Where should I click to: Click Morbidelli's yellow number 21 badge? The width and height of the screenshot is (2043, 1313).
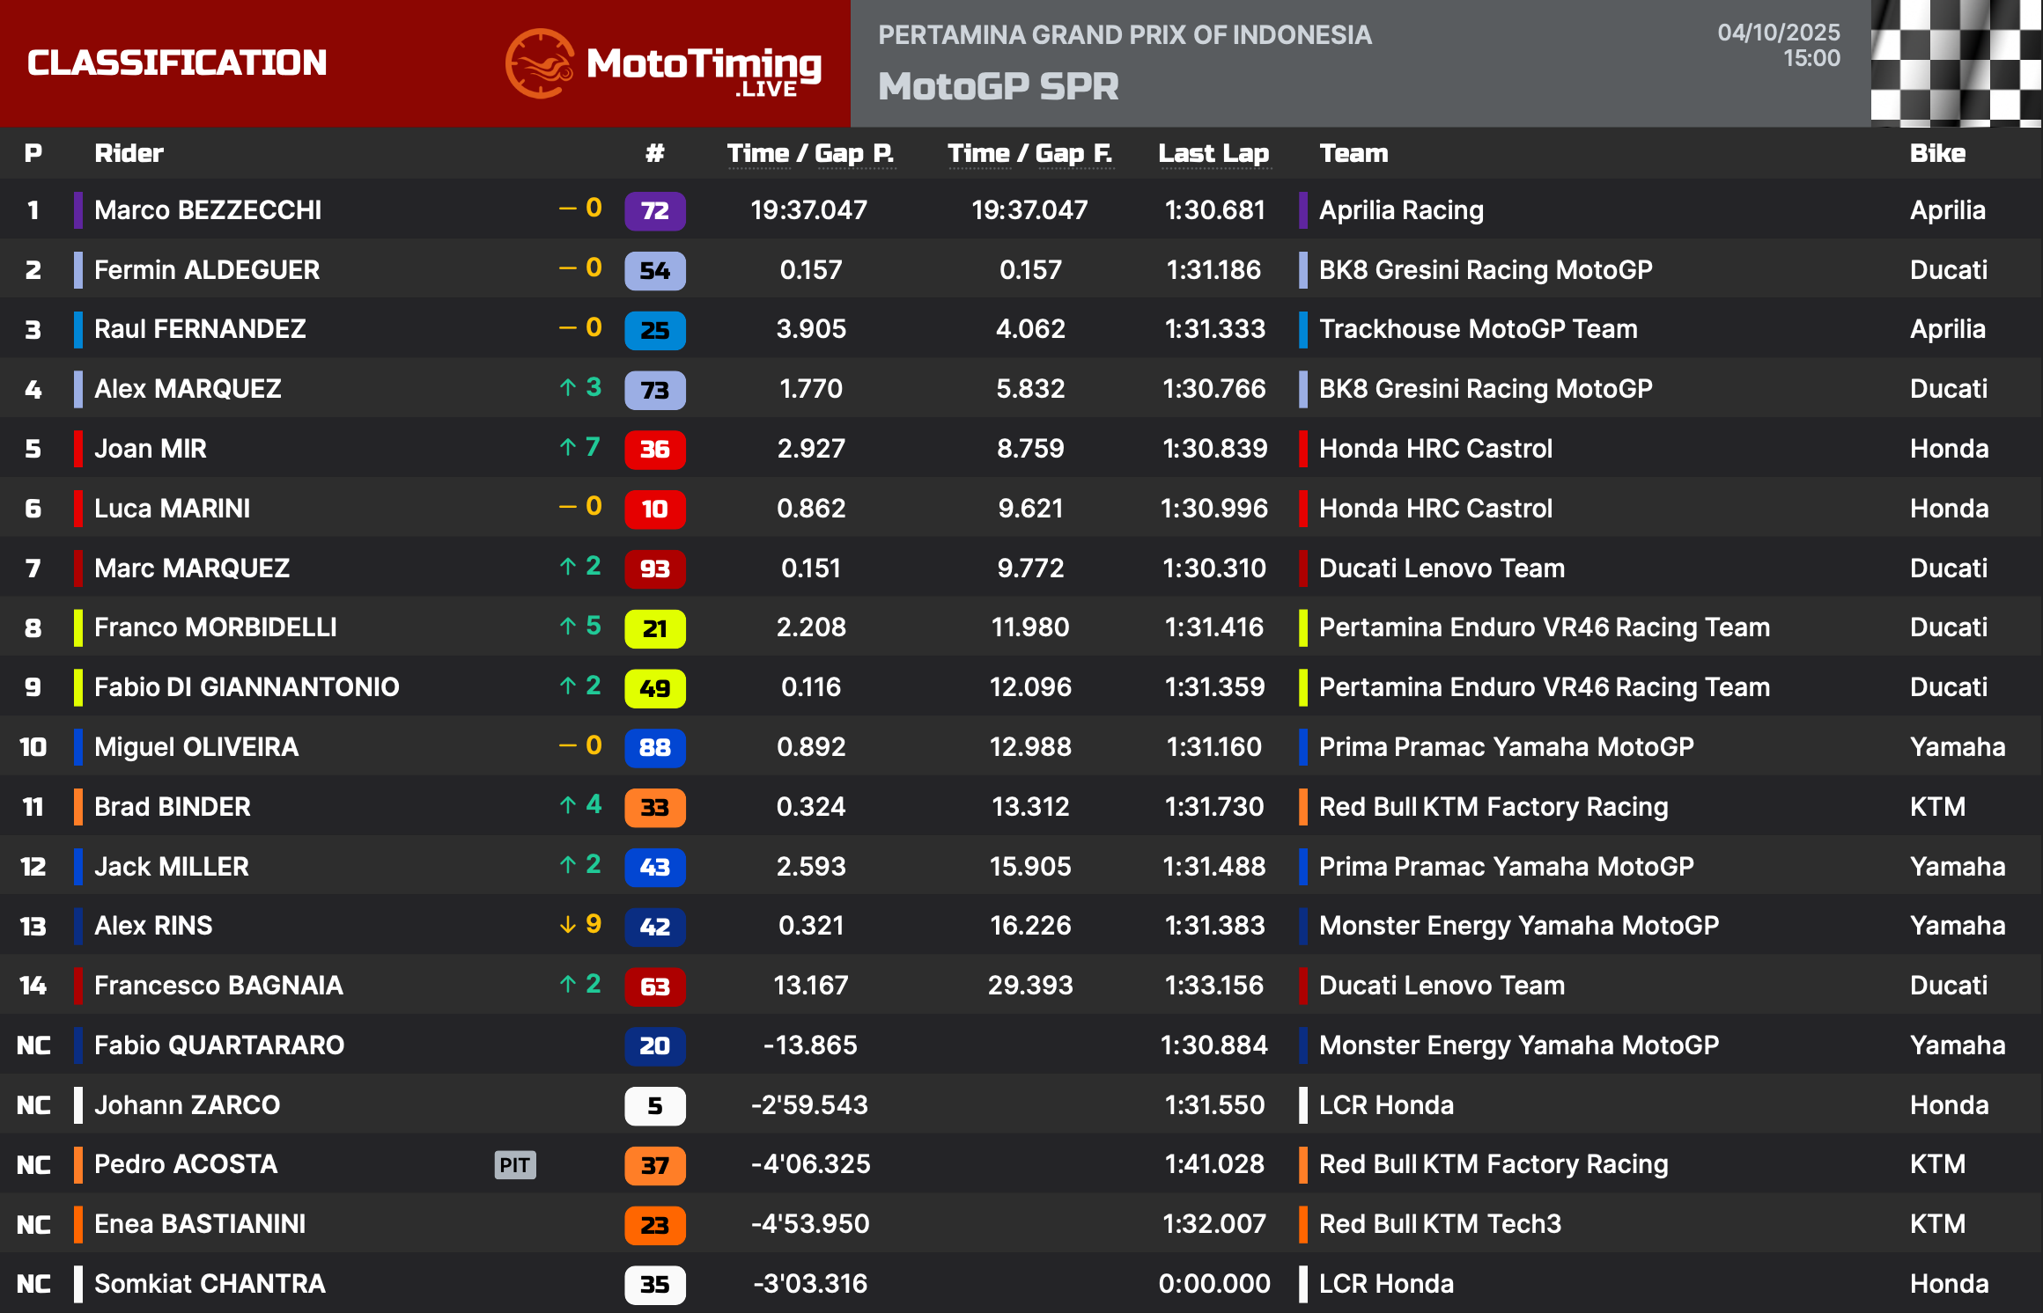coord(654,628)
